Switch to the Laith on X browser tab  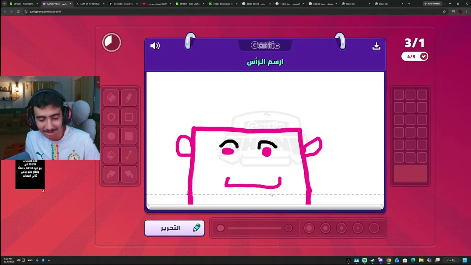tap(90, 4)
